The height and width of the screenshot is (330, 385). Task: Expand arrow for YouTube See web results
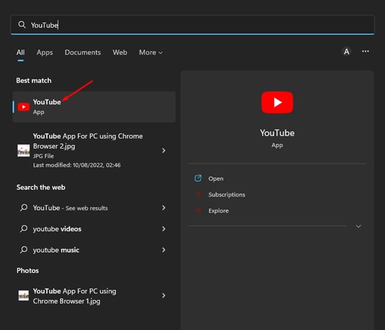coord(164,208)
